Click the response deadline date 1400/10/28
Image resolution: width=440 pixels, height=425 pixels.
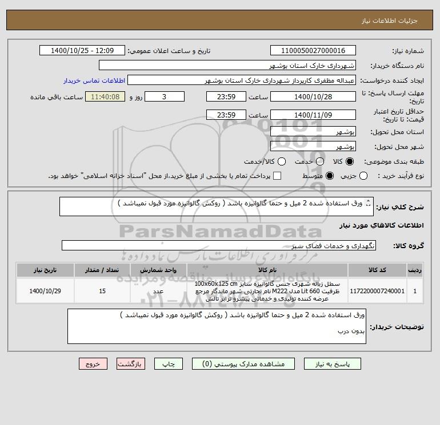point(313,96)
